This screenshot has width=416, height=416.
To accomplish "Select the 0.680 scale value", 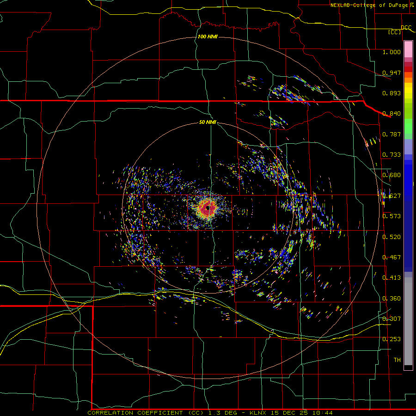I will pyautogui.click(x=392, y=175).
